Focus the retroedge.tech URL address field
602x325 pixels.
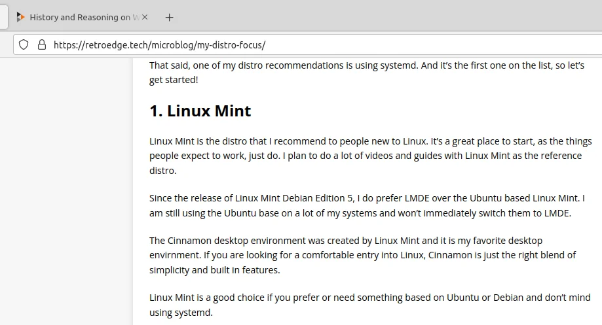[307, 45]
